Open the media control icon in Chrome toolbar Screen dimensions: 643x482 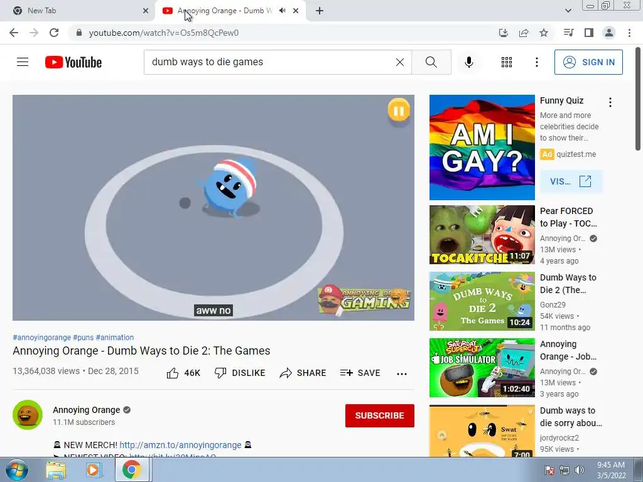pyautogui.click(x=568, y=33)
